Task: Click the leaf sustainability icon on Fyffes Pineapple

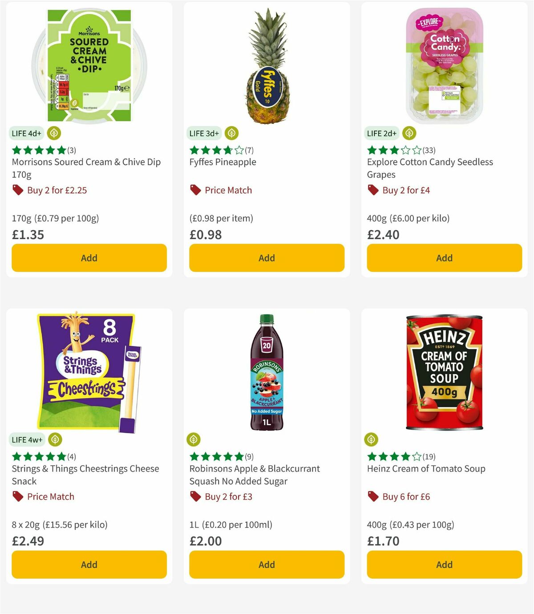Action: (x=231, y=133)
